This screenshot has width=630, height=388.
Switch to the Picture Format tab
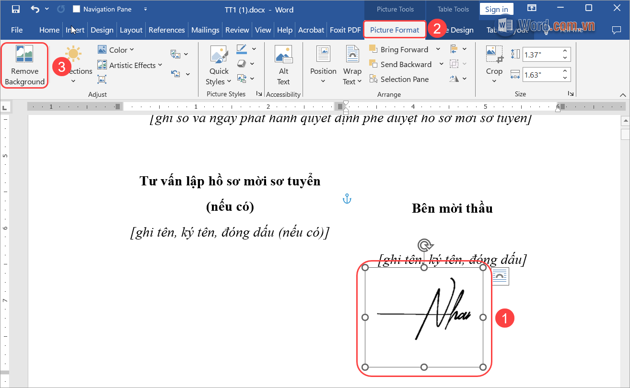pos(395,30)
